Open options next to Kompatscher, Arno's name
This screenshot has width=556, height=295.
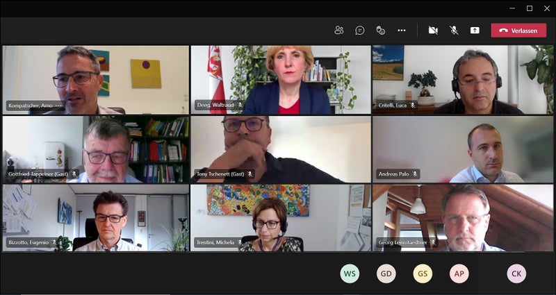point(58,106)
